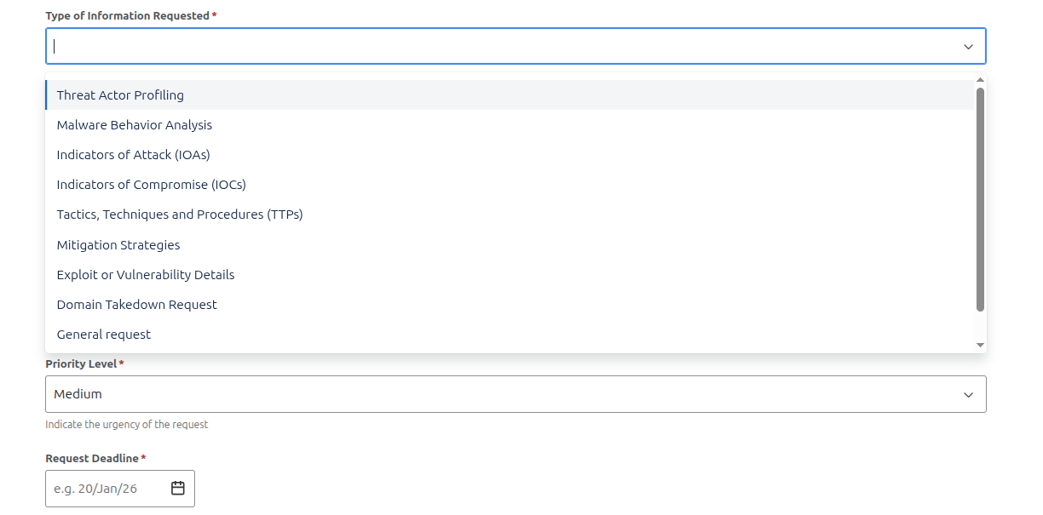Choose Domain Takedown Request option

(137, 305)
